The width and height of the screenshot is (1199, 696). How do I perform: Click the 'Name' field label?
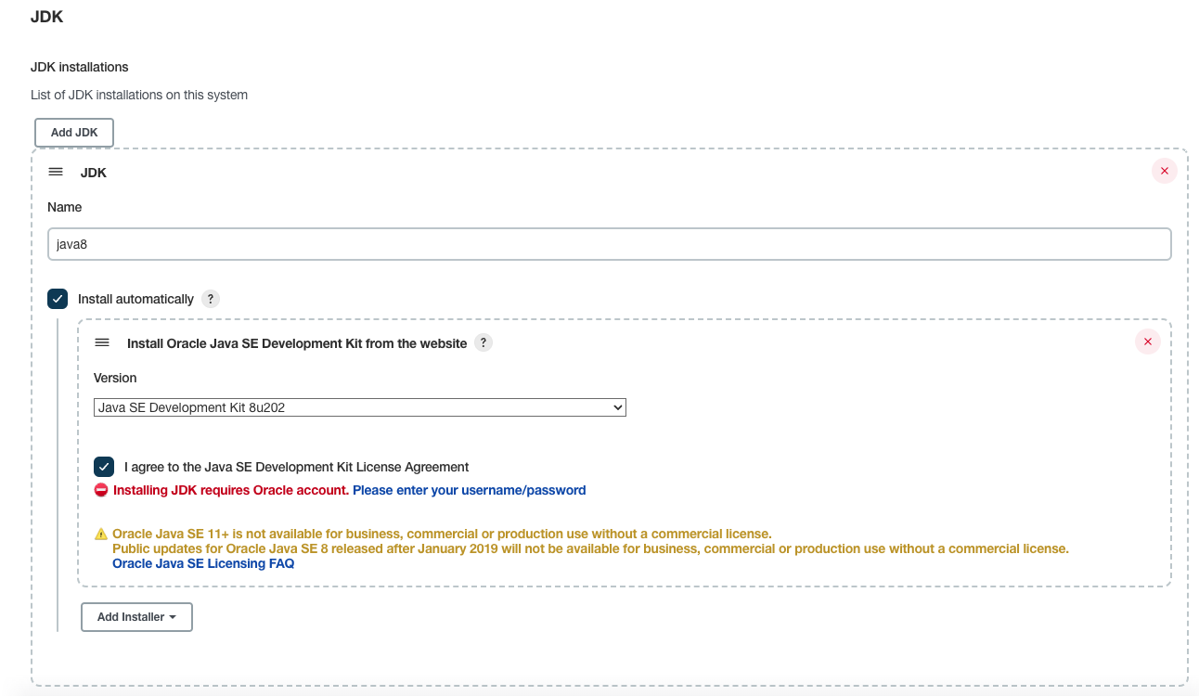click(x=65, y=207)
